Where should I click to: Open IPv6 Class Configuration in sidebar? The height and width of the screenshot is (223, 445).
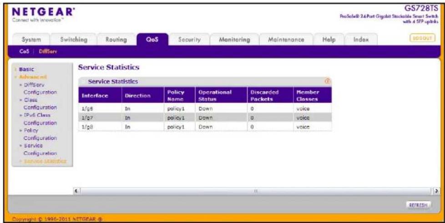[x=40, y=119]
